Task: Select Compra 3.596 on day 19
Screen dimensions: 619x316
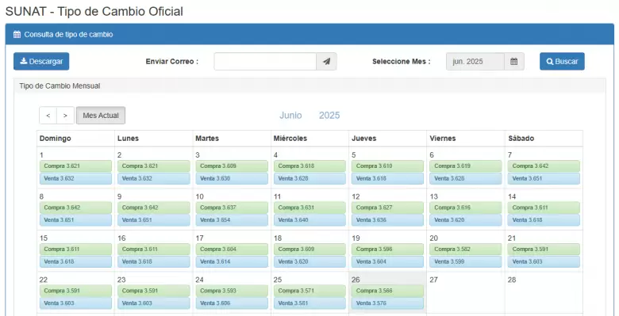Action: pos(387,249)
